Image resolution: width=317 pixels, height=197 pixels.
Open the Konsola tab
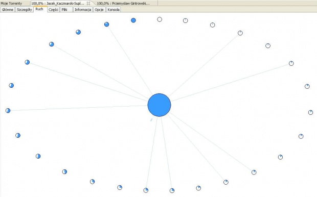pyautogui.click(x=114, y=10)
